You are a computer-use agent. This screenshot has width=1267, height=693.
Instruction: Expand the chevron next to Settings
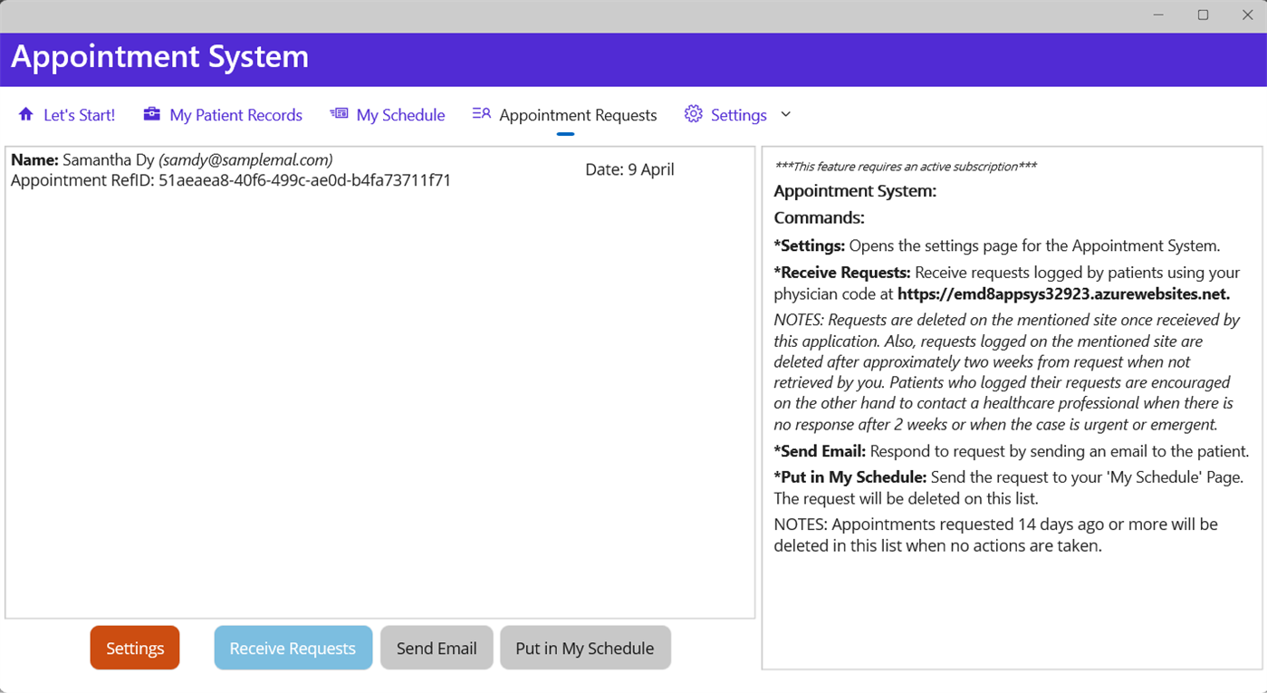pyautogui.click(x=785, y=114)
